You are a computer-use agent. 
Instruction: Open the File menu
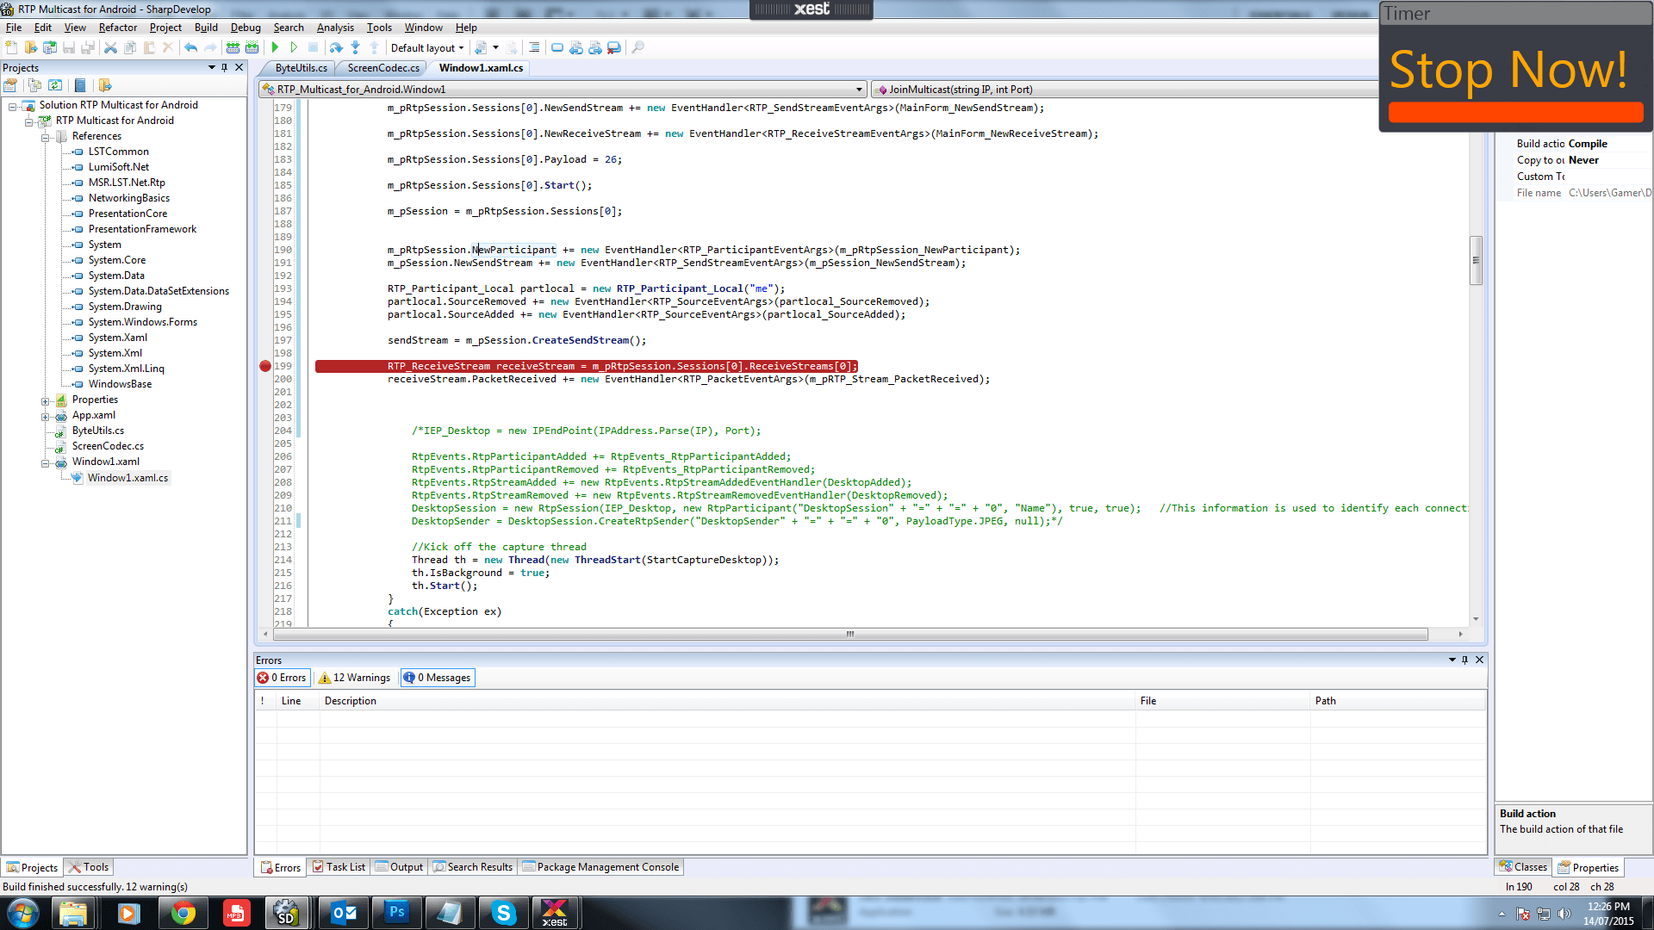14,28
